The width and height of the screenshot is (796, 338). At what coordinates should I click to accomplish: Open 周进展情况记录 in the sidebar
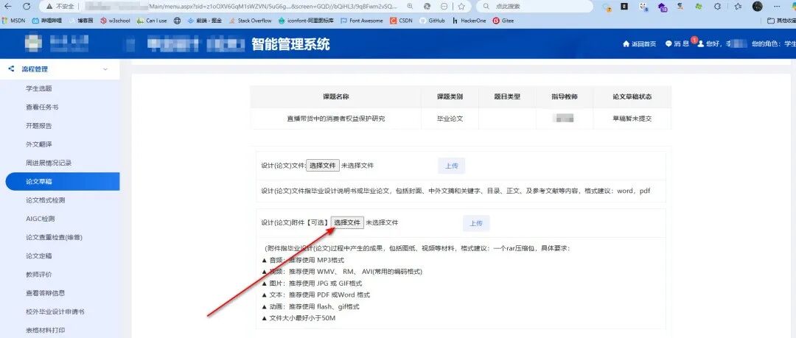click(49, 163)
